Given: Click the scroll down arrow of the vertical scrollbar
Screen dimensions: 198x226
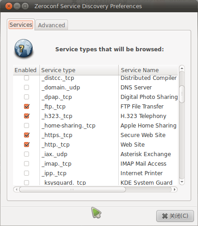Looking at the screenshot, I should 182,182.
